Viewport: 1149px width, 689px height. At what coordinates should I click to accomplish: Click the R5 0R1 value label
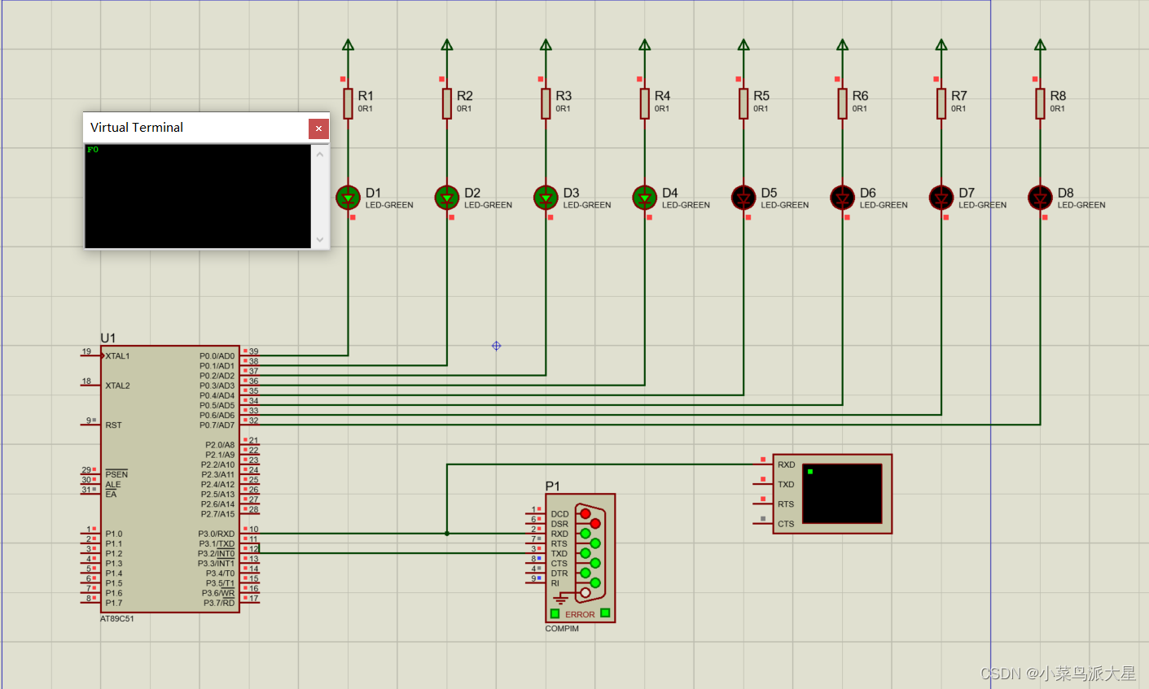point(761,108)
